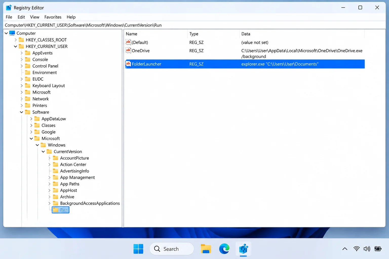Click the battery tray icon
This screenshot has height=259, width=389.
pyautogui.click(x=378, y=249)
